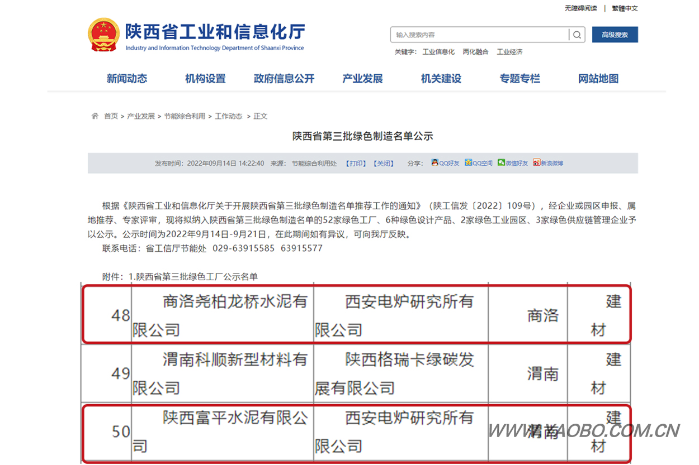Click the 建材 cell in row 49

(x=599, y=373)
